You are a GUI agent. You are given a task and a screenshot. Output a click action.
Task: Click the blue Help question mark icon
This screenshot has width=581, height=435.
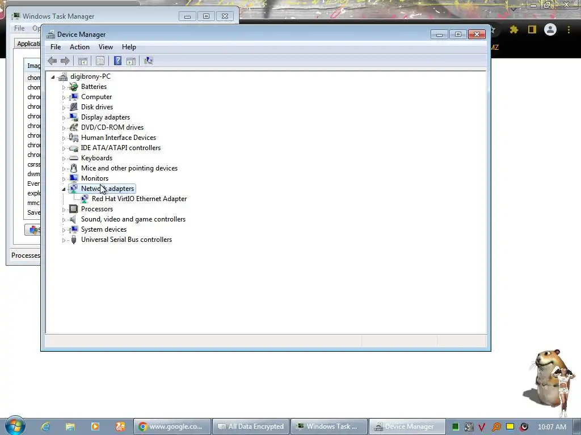(118, 61)
